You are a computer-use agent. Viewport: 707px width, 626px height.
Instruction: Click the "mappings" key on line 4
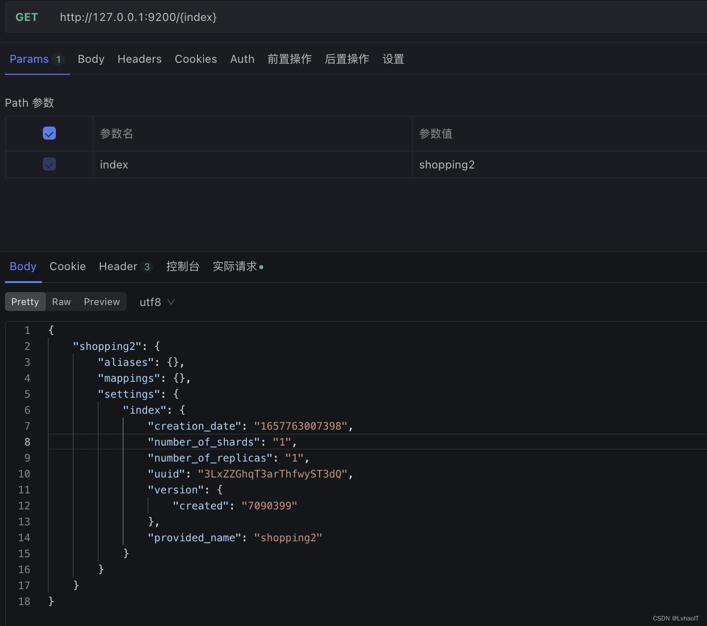click(x=129, y=378)
